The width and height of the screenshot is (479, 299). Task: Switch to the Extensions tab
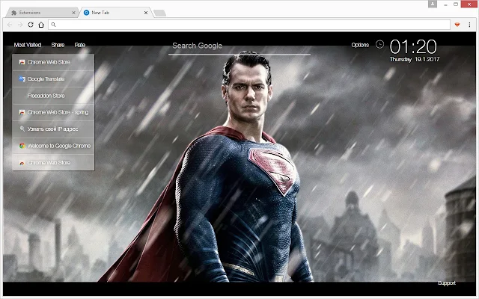[43, 13]
